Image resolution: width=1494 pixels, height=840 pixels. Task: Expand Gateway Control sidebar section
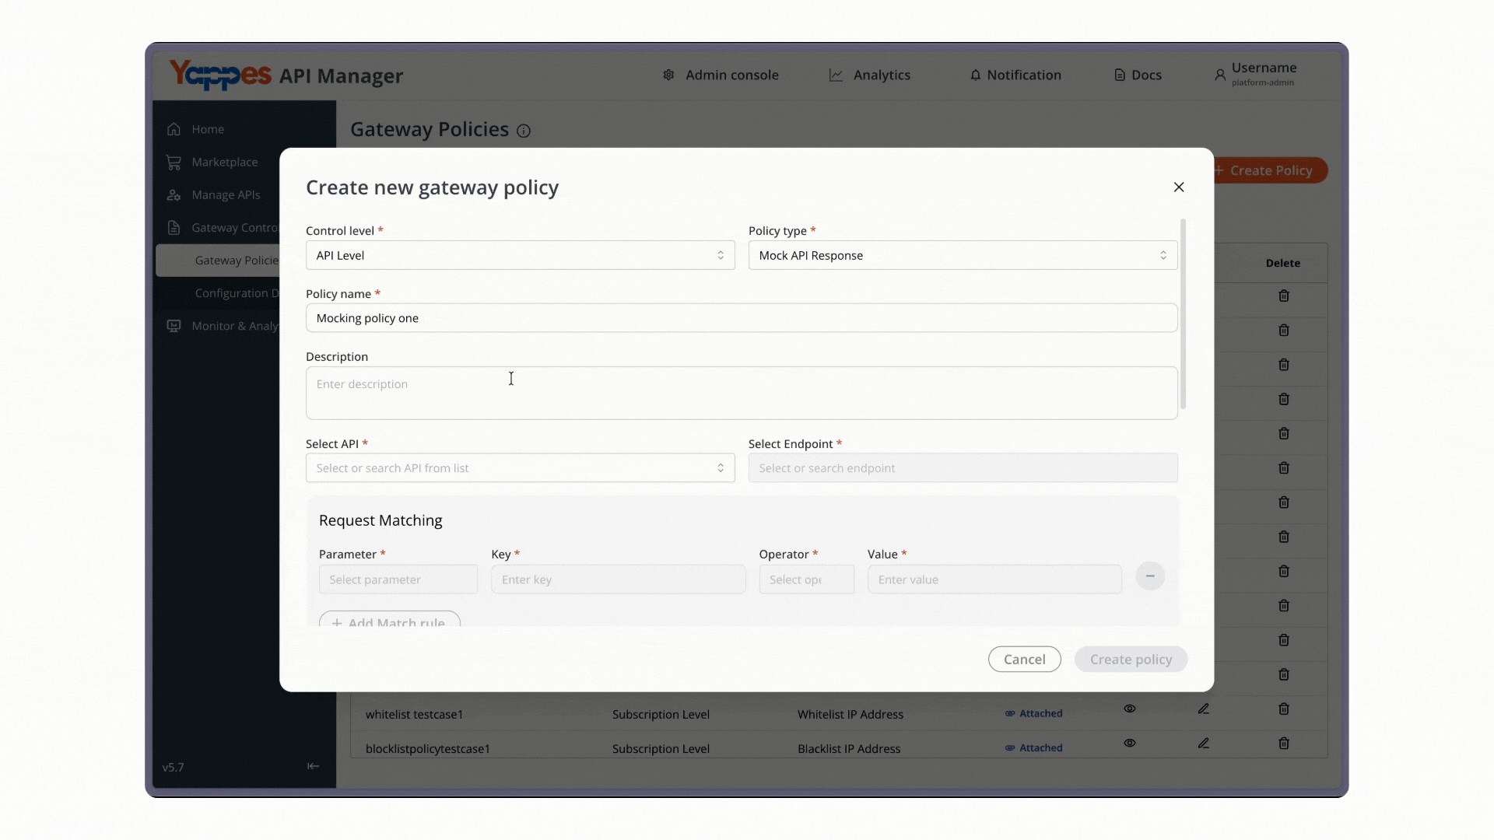pos(222,227)
